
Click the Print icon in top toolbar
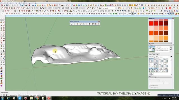(26, 5)
